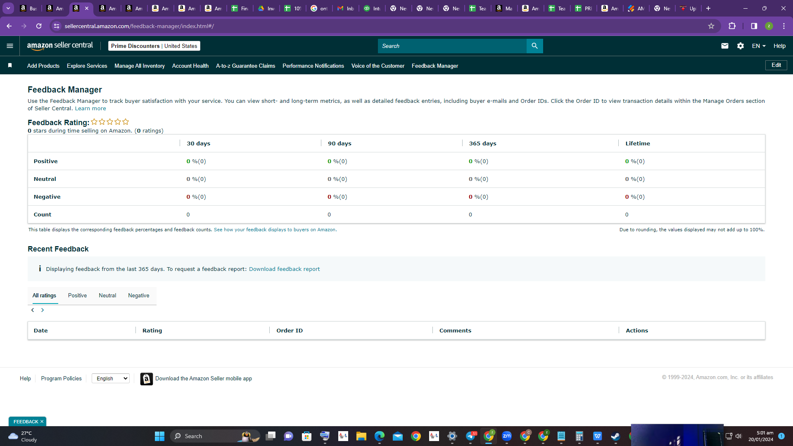Open Explore Services from navigation bar

click(x=87, y=66)
